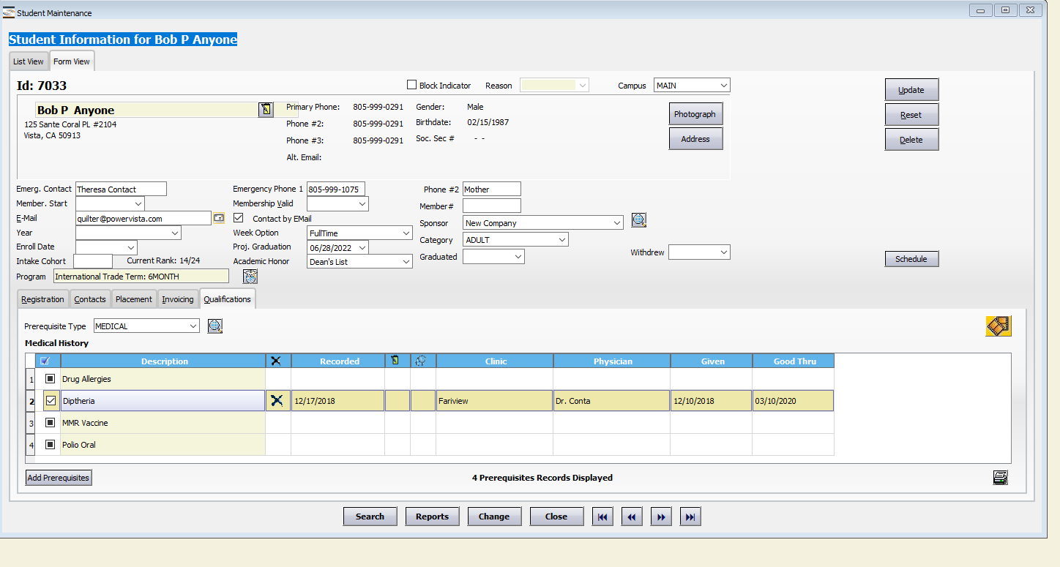
Task: Open the Placement tab
Action: click(134, 299)
